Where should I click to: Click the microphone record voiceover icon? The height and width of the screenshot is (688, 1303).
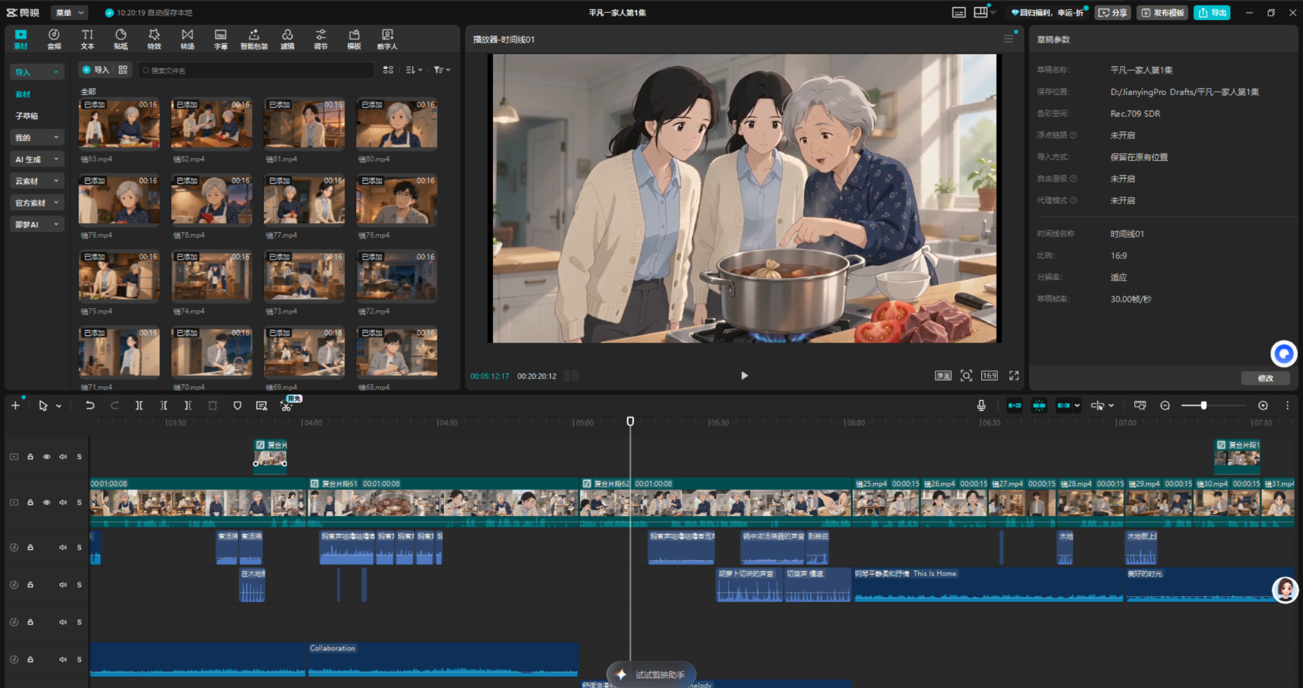point(981,405)
